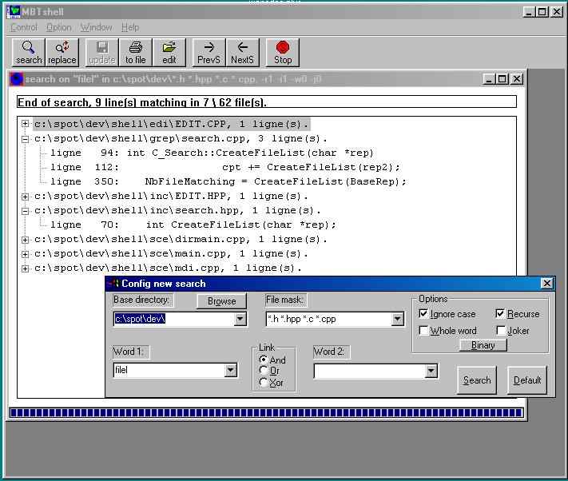
Task: Open the edit folder toolbar icon
Action: pyautogui.click(x=169, y=53)
